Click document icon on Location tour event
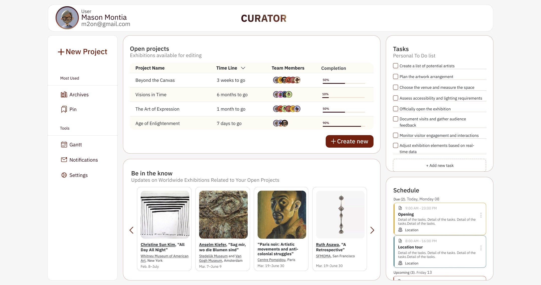The width and height of the screenshot is (541, 285). point(400,241)
